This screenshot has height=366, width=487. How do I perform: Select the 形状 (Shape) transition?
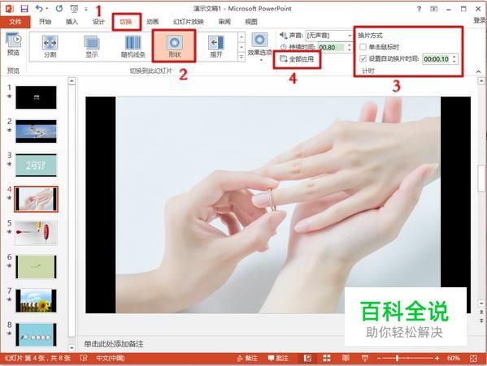pos(174,46)
